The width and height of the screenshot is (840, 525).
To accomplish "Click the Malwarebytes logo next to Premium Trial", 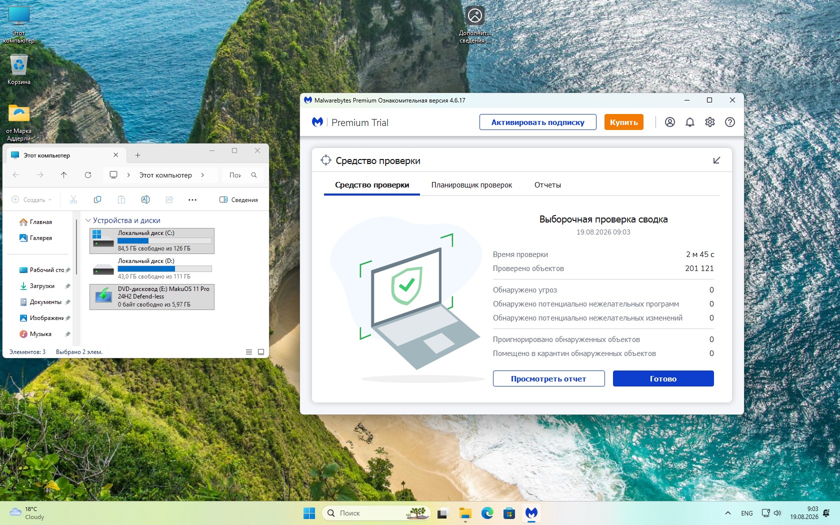I will pos(317,122).
